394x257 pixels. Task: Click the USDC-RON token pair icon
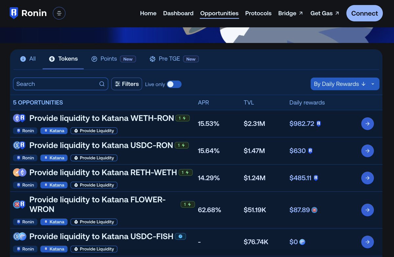[19, 145]
